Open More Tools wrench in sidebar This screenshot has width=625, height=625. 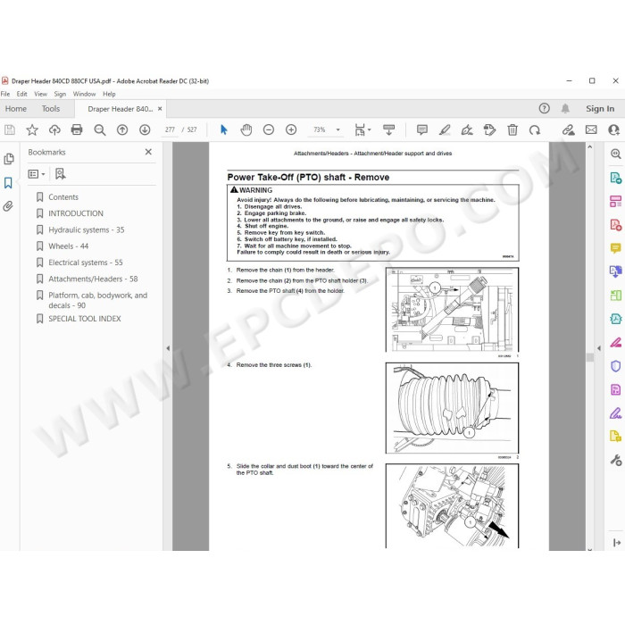(616, 461)
